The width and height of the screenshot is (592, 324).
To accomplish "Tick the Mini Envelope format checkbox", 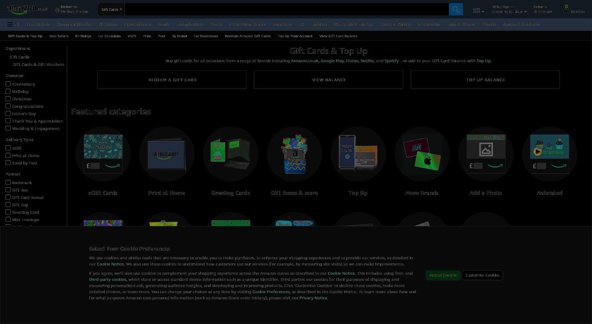I will point(8,219).
